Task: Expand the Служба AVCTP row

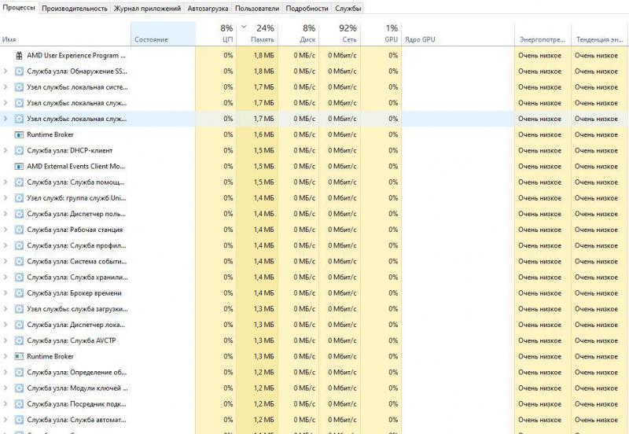Action: [6, 340]
